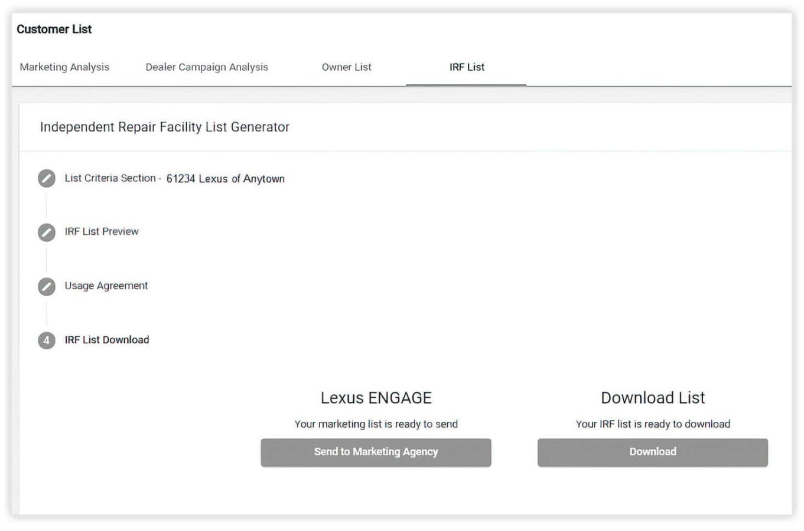Click the Independent Repair Facility List Generator title
The width and height of the screenshot is (804, 531).
[x=165, y=127]
